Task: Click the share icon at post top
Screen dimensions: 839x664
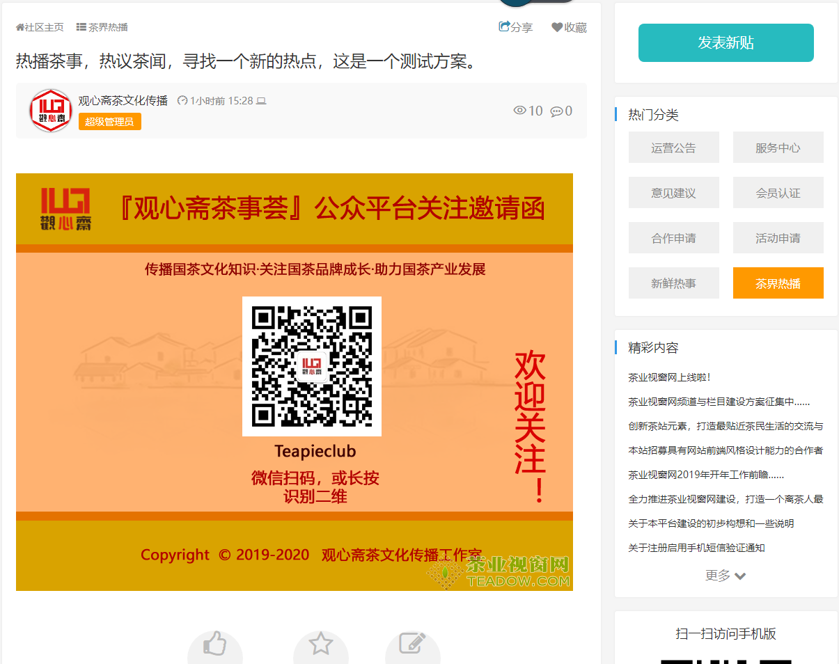Action: [505, 27]
